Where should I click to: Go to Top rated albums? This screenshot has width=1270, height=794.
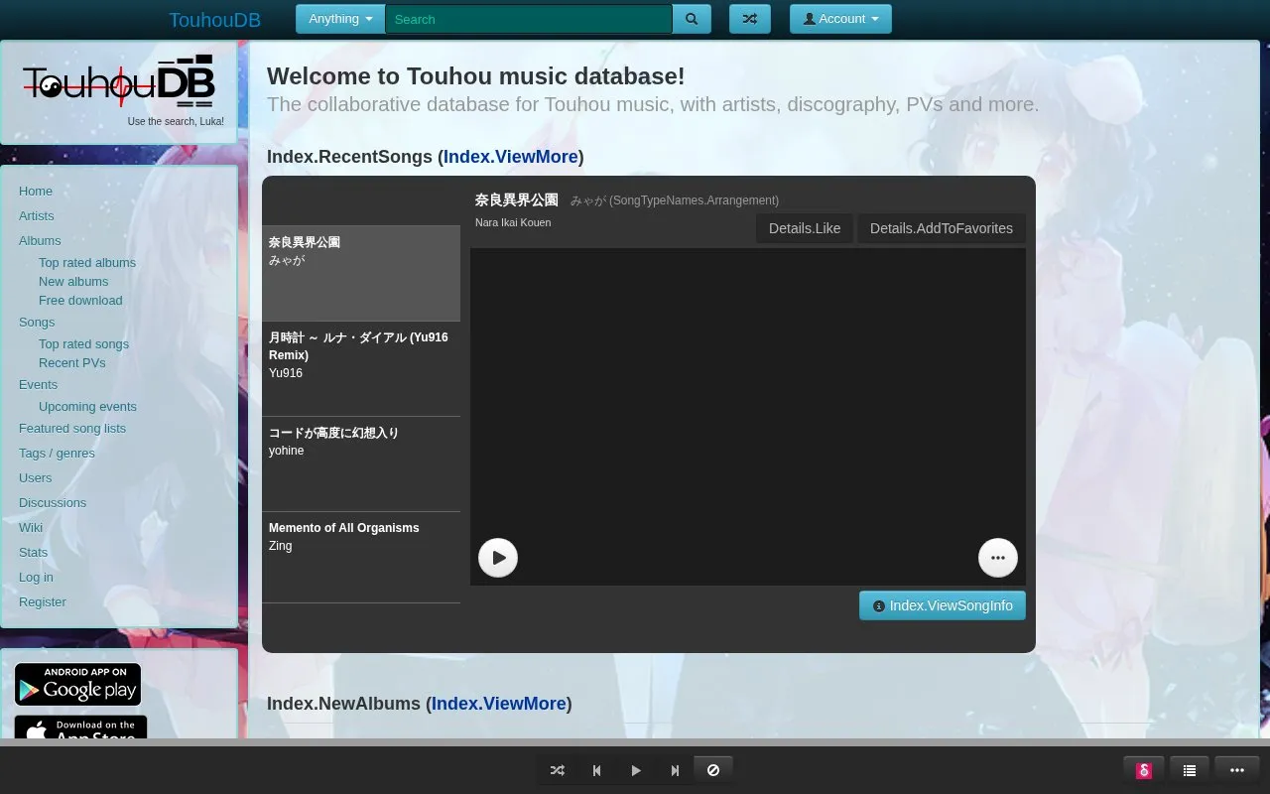click(87, 263)
